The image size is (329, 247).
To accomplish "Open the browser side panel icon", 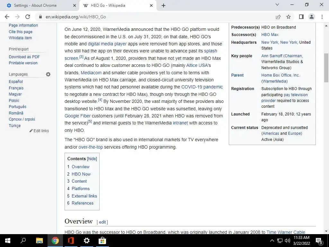I will click(x=301, y=17).
